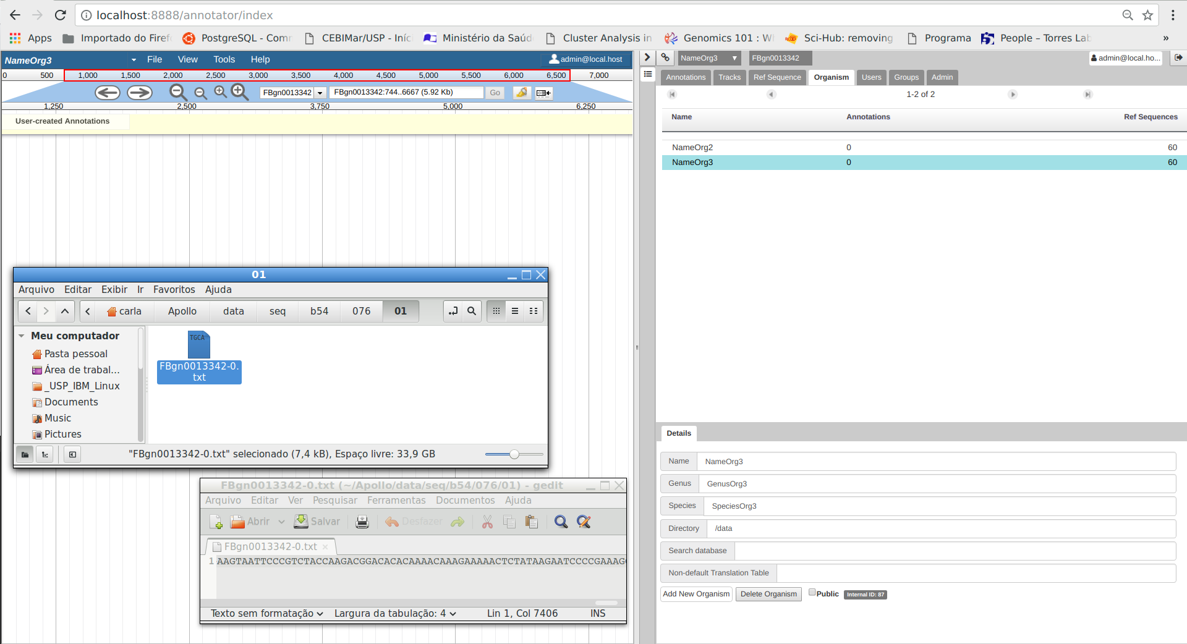Click the Add New Organism button
This screenshot has width=1187, height=644.
pyautogui.click(x=696, y=593)
